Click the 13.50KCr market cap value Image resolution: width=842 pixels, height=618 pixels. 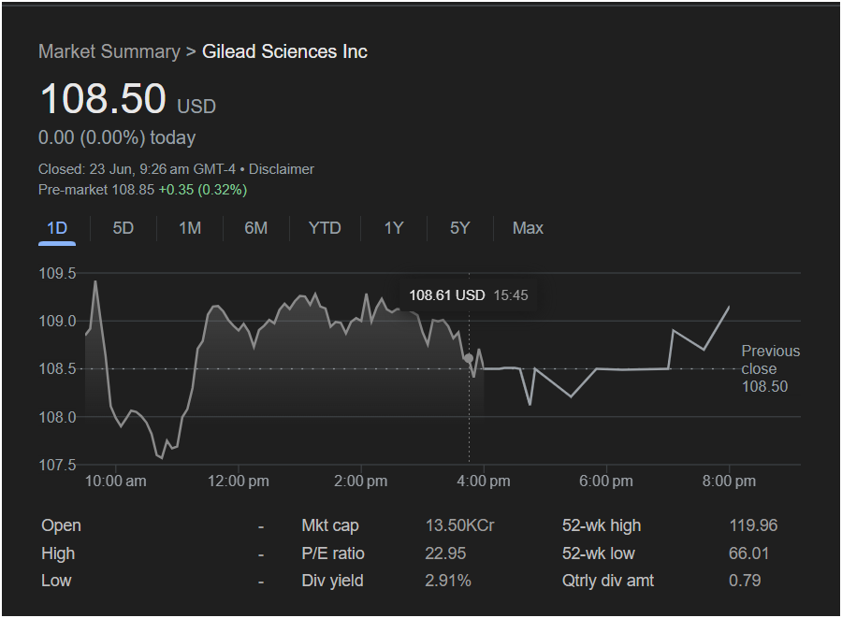(459, 525)
